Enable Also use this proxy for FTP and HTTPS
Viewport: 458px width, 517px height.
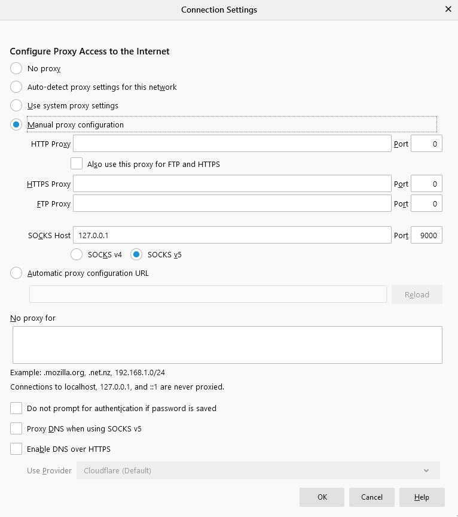point(77,163)
